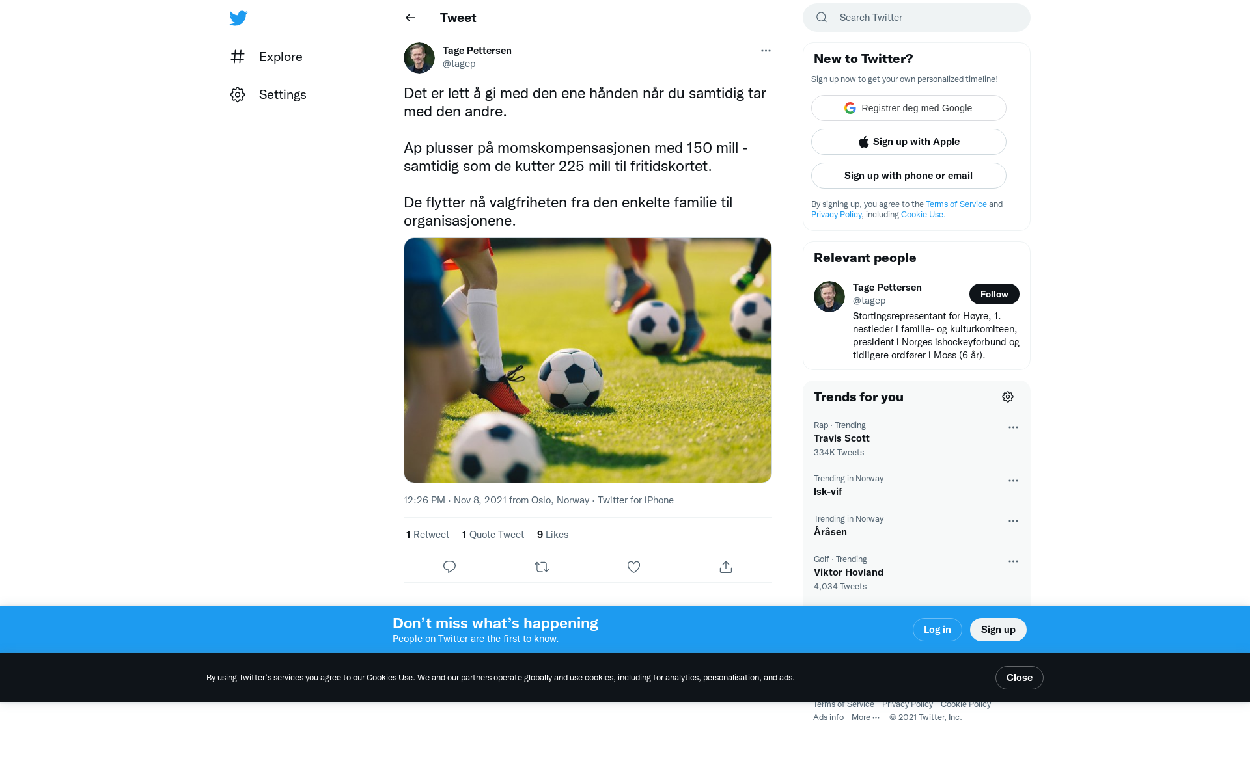Click the Search Twitter field
The image size is (1250, 776).
[x=917, y=18]
